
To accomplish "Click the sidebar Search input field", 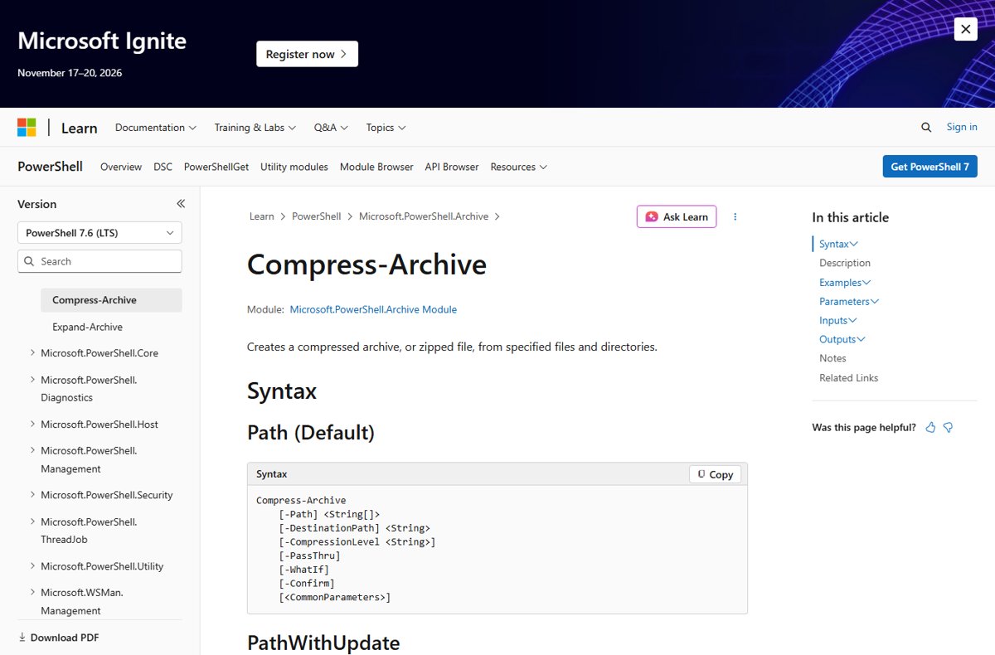I will [99, 261].
